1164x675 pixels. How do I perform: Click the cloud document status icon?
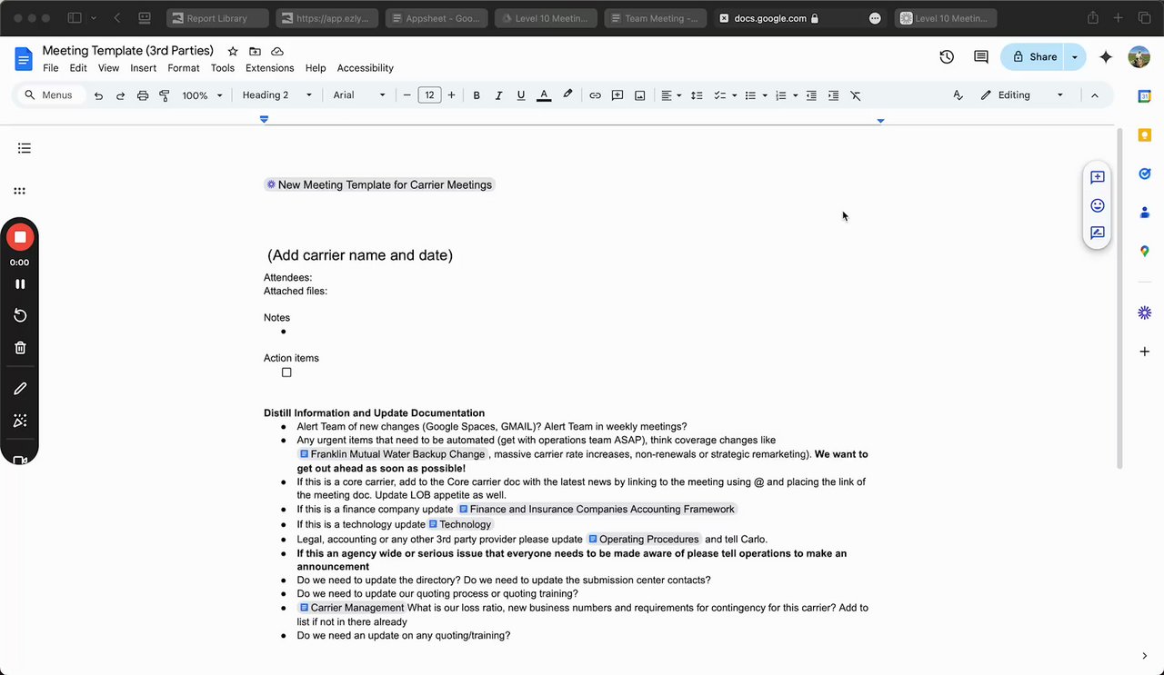(x=277, y=52)
